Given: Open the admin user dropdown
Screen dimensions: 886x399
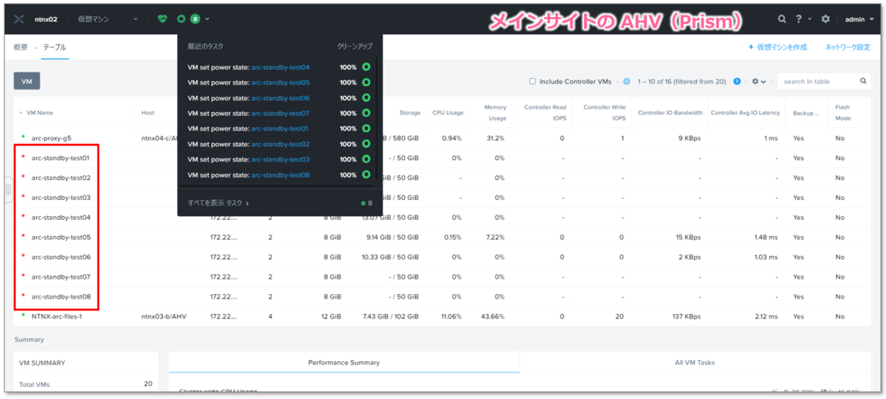Looking at the screenshot, I should [x=859, y=18].
